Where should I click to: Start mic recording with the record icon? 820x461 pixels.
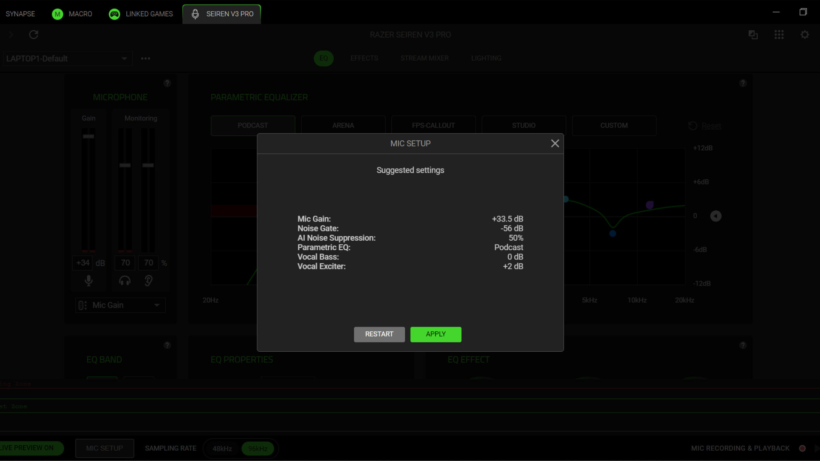[x=802, y=448]
